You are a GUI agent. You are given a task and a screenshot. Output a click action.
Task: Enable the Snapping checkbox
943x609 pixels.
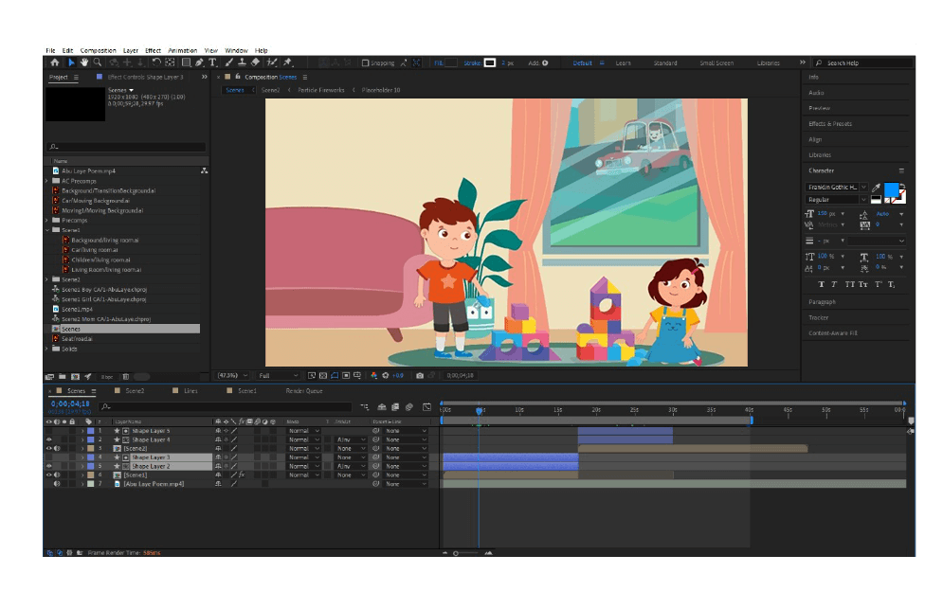(366, 63)
